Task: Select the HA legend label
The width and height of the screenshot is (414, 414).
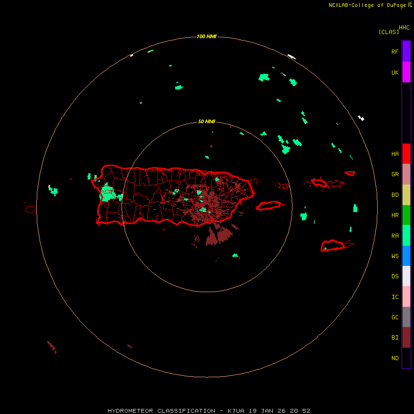Action: (395, 154)
